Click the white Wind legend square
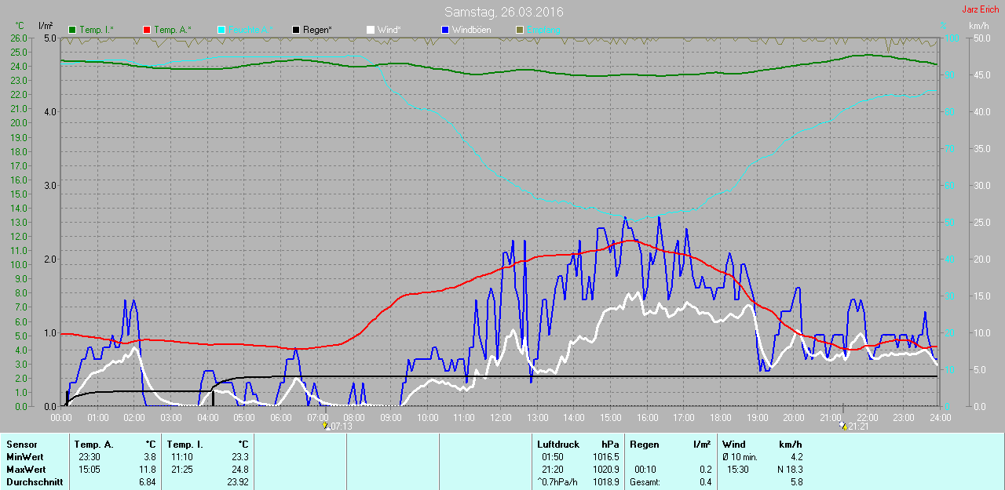 point(371,30)
